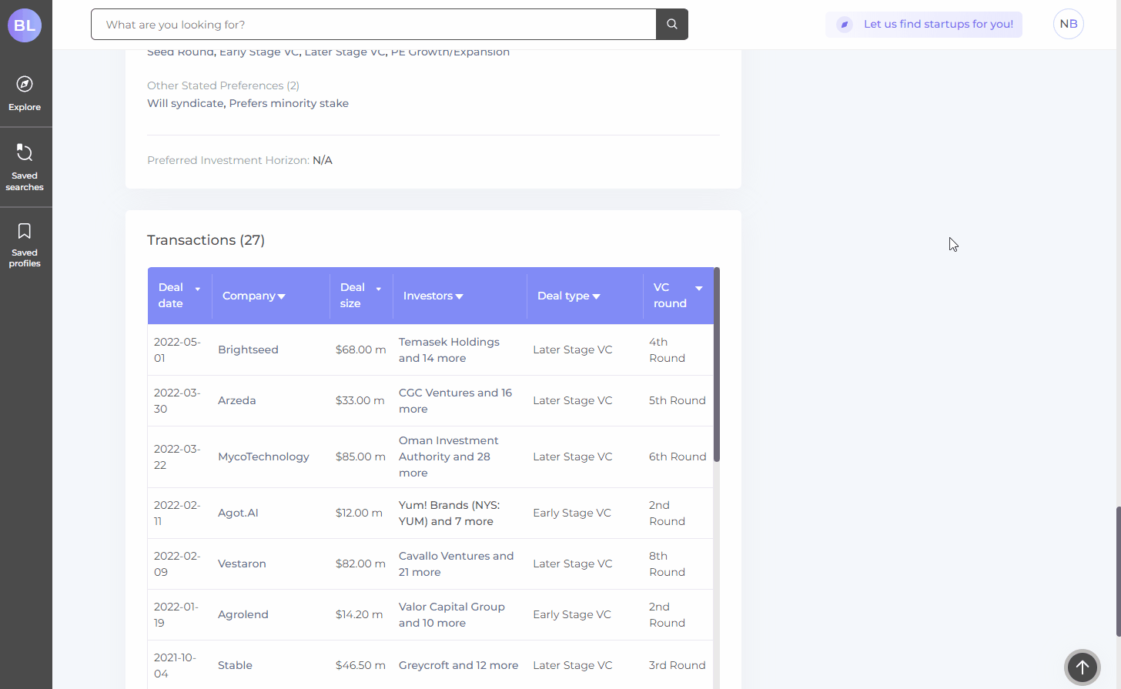
Task: Expand the Company column sort dropdown
Action: pyautogui.click(x=281, y=296)
